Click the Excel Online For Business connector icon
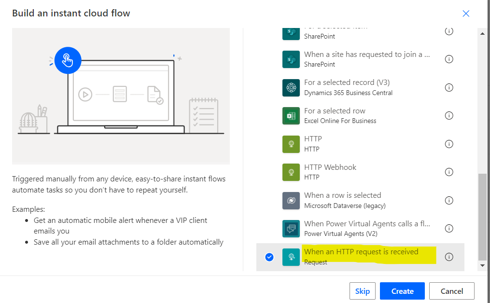490x303 pixels. [291, 115]
